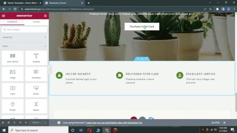The width and height of the screenshot is (237, 133).
Task: Click the Delivered With Care heading
Action: (142, 74)
